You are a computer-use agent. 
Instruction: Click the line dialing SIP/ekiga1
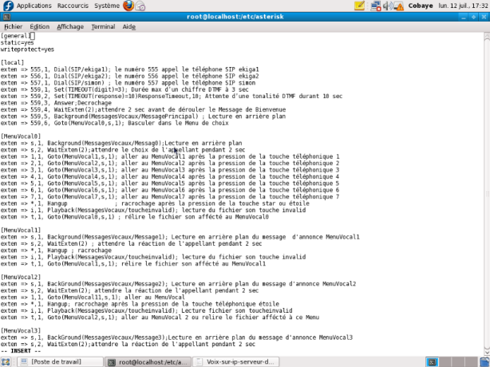[x=130, y=69]
